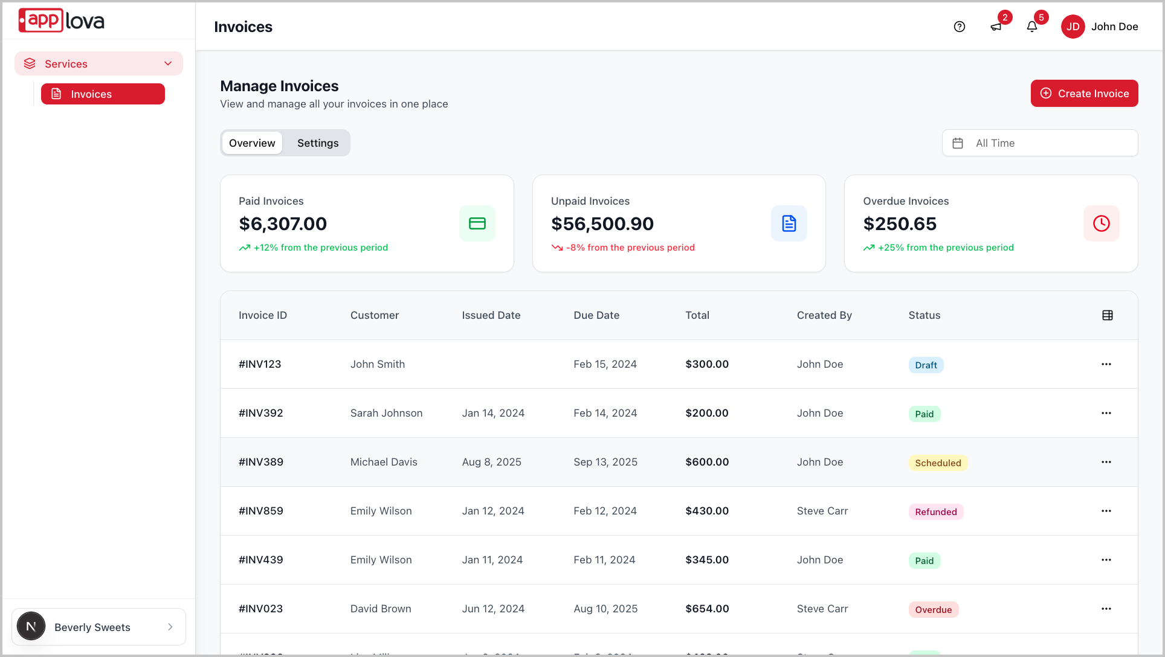The height and width of the screenshot is (657, 1165).
Task: Click the Paid Invoices credit card icon
Action: [477, 223]
